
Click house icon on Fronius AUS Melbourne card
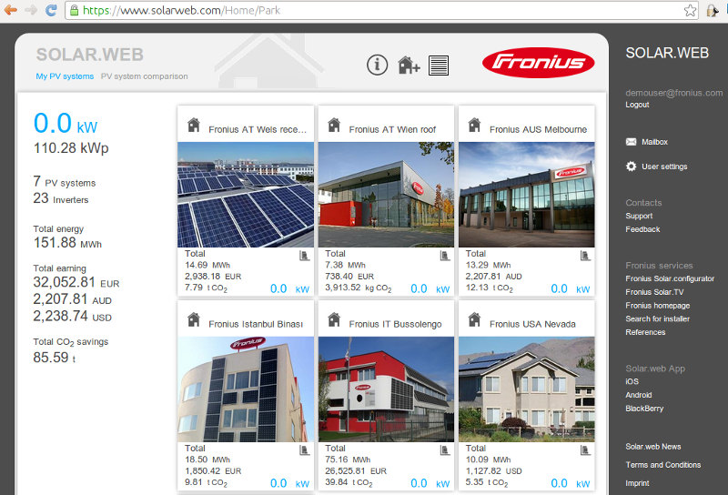[474, 125]
